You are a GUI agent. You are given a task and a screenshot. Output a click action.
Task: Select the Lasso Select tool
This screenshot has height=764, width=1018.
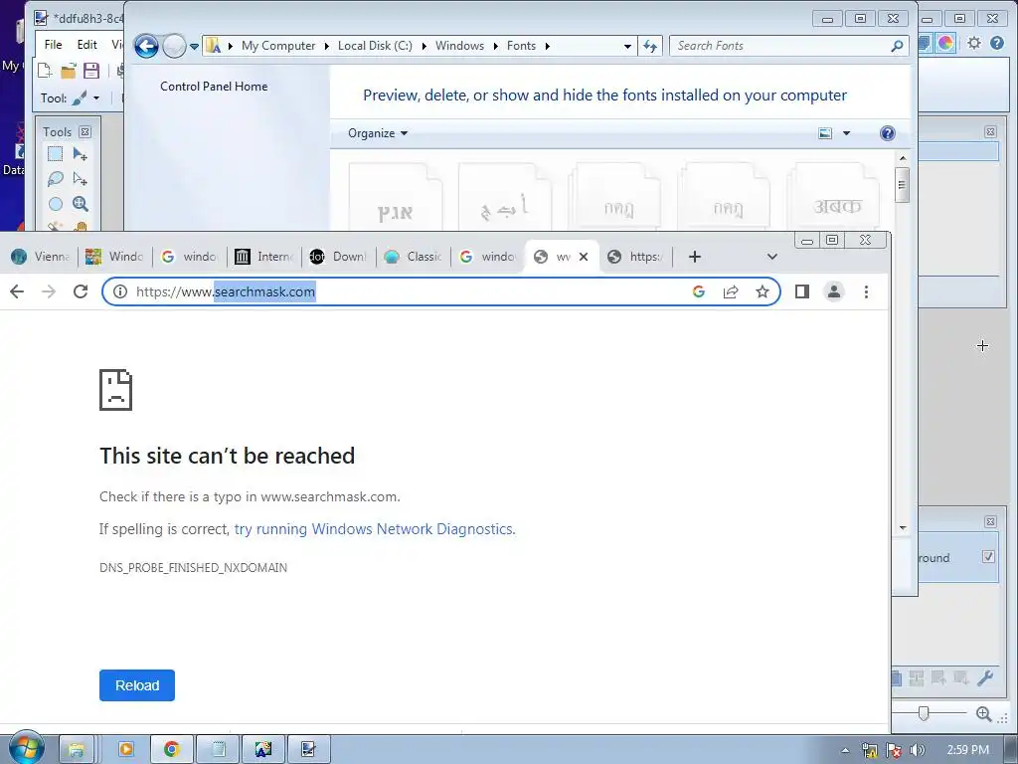tap(56, 179)
